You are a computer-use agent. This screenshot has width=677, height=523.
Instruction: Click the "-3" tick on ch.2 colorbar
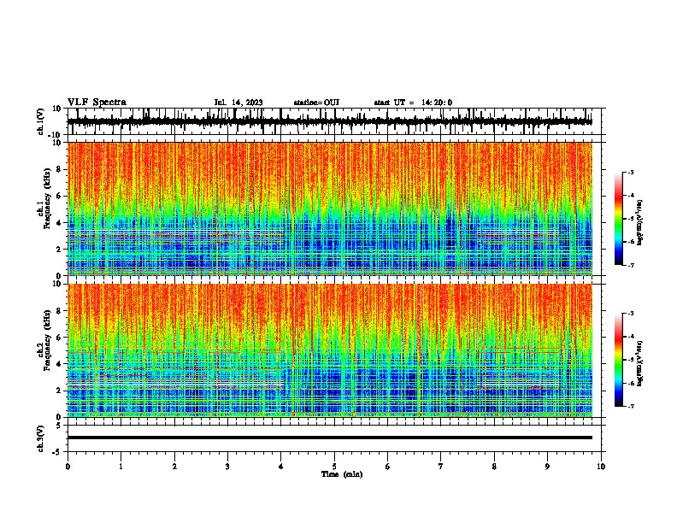tap(631, 314)
